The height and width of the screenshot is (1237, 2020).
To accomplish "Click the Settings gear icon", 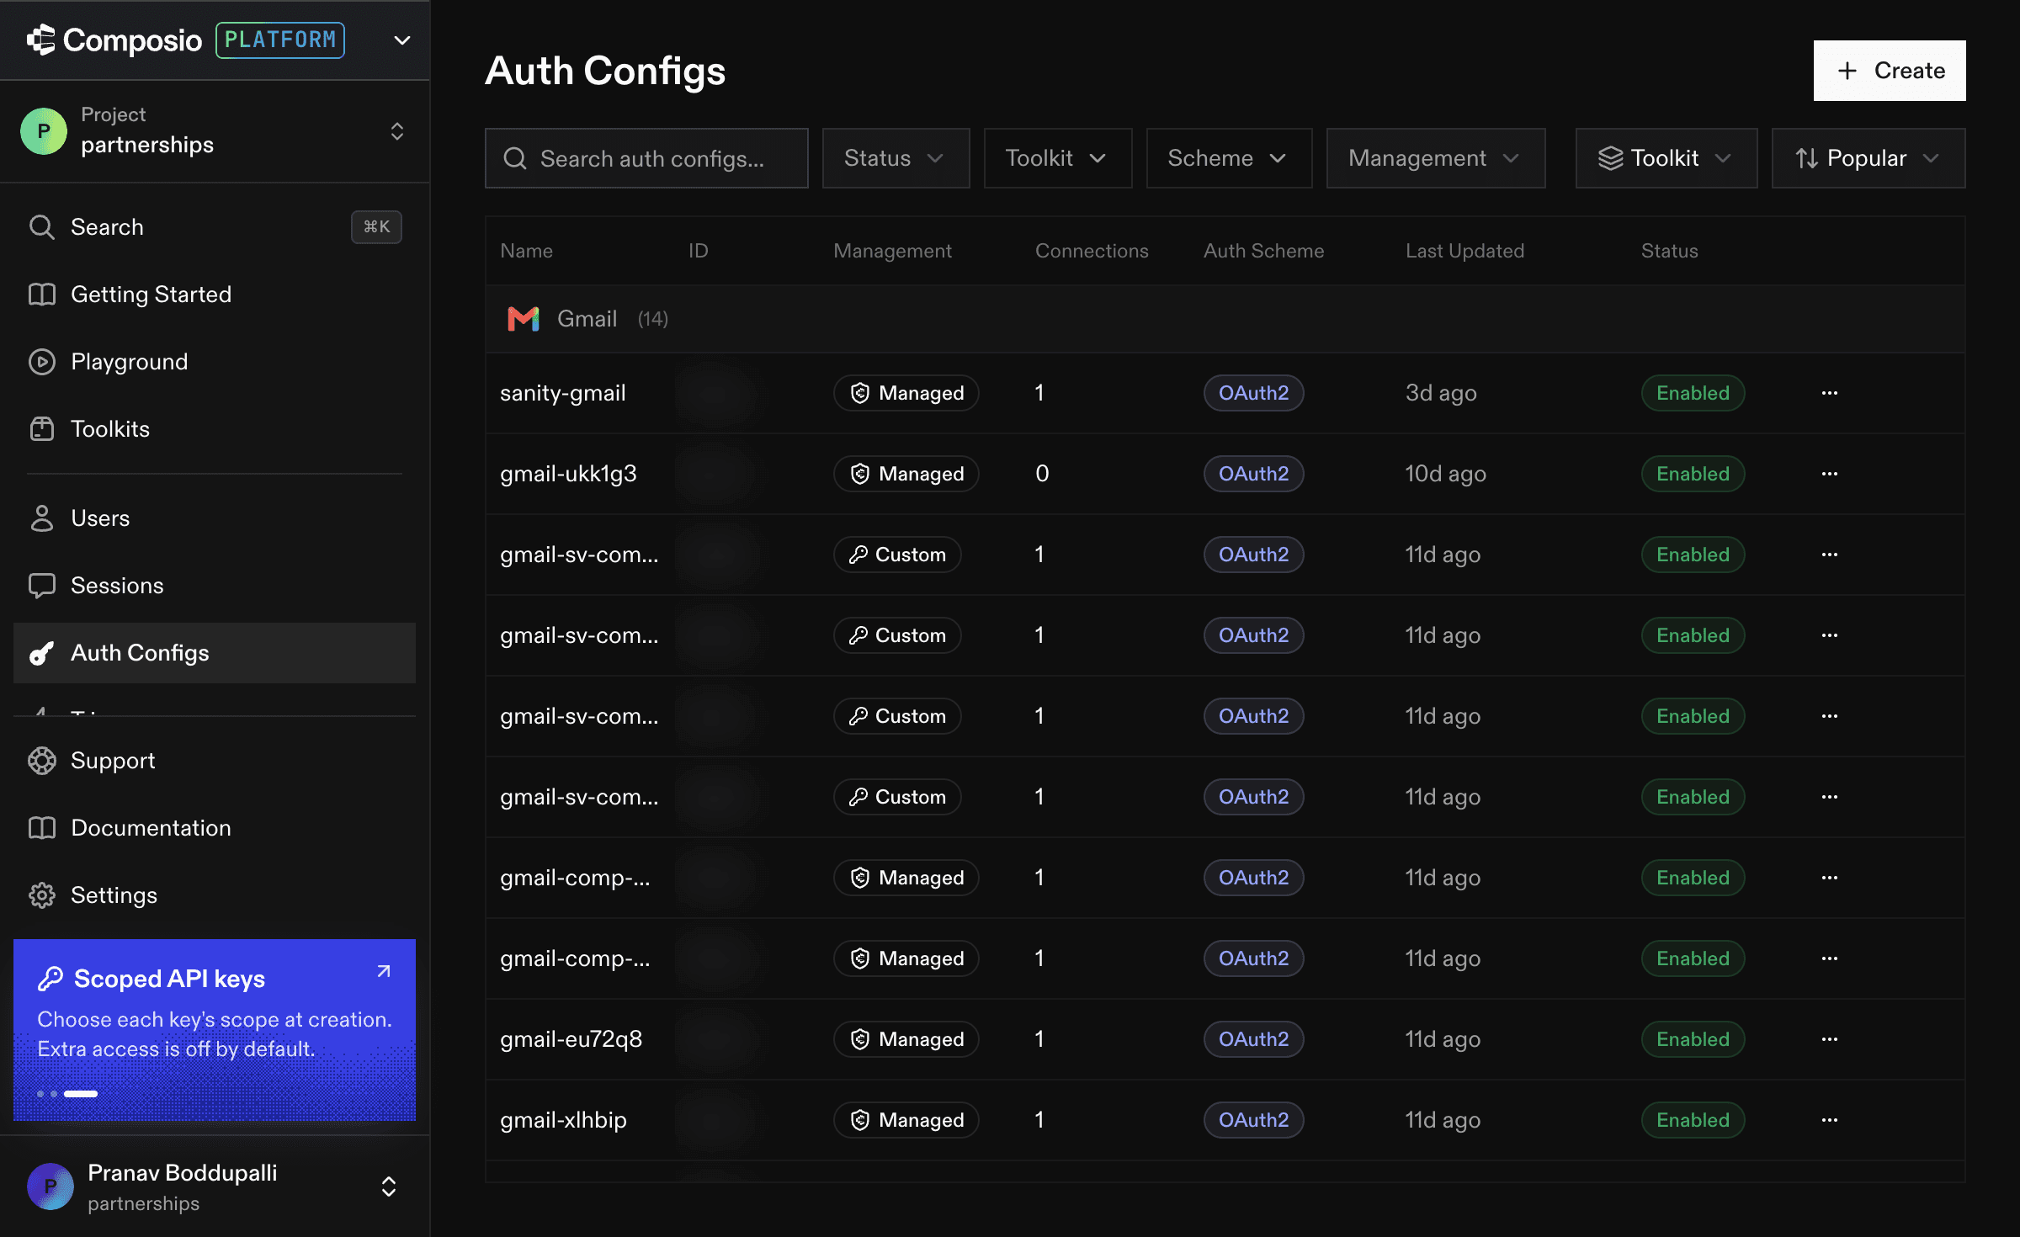I will click(41, 895).
